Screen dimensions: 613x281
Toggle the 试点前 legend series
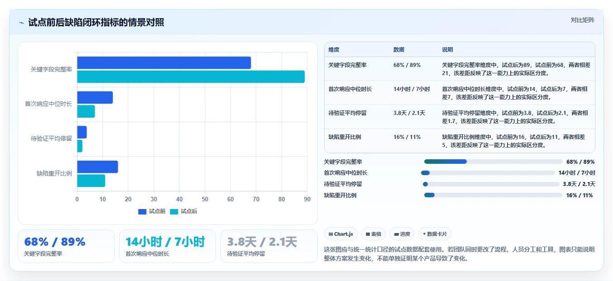click(152, 211)
